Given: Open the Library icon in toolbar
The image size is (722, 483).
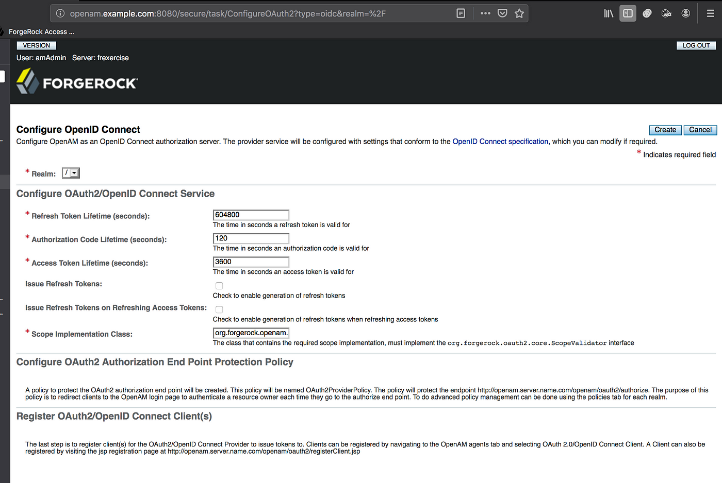Looking at the screenshot, I should [609, 13].
